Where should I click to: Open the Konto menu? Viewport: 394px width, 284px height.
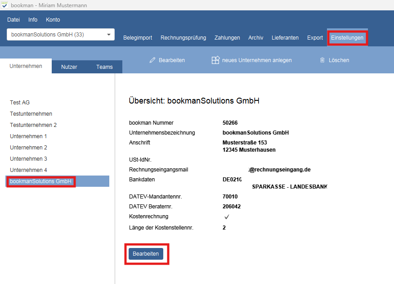pyautogui.click(x=53, y=20)
